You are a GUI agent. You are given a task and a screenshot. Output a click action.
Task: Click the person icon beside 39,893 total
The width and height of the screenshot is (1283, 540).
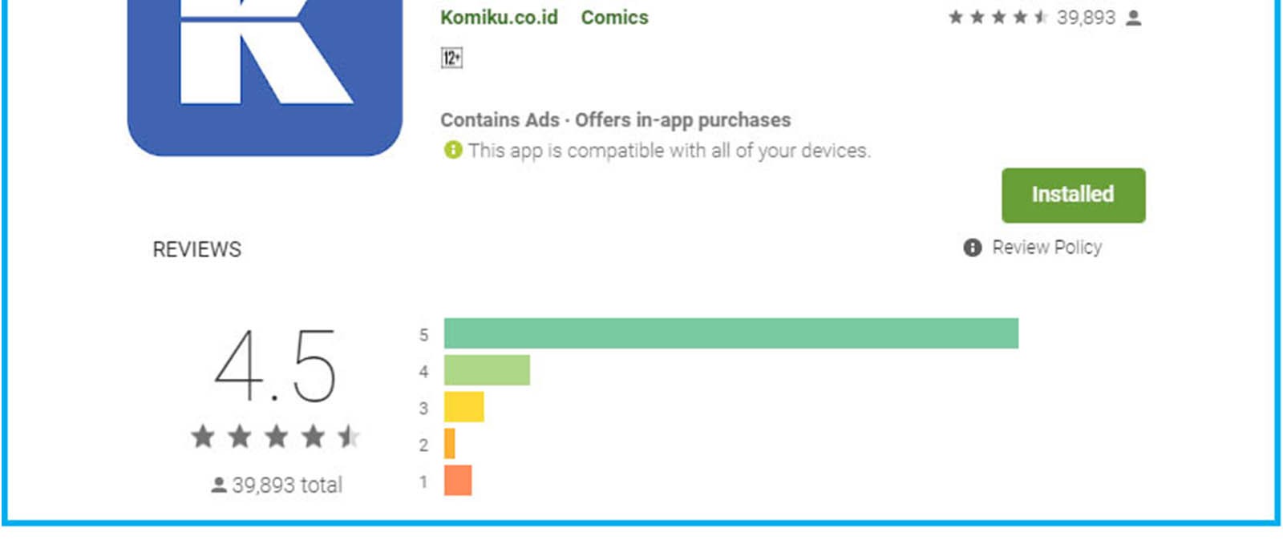tap(218, 485)
